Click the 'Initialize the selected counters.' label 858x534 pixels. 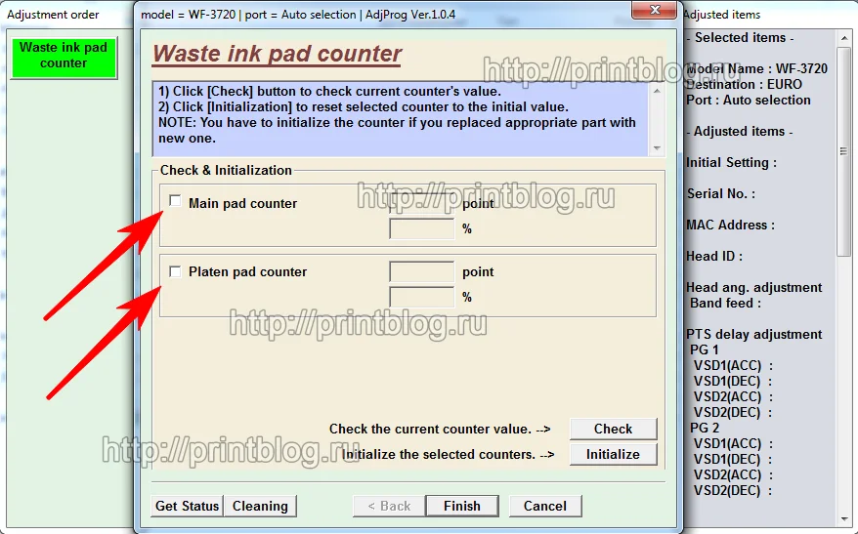(439, 454)
